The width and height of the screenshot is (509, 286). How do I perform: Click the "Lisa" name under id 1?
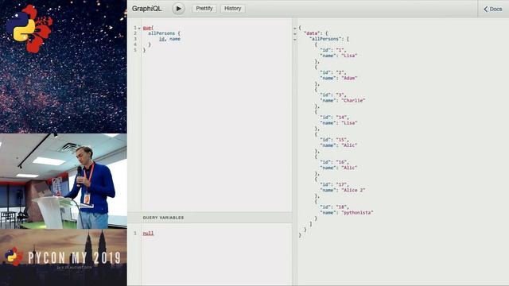[x=349, y=56]
